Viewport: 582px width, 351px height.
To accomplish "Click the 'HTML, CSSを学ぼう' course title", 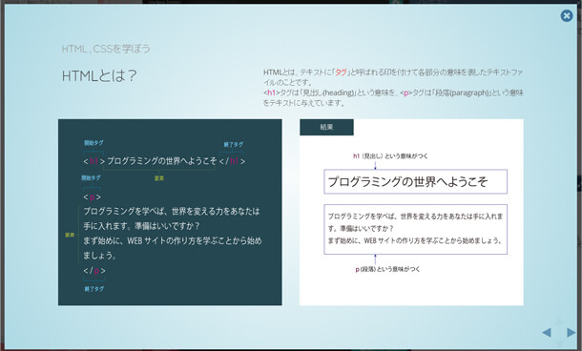I will (x=106, y=49).
